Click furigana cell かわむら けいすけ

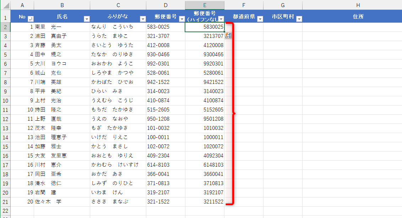tap(118, 165)
